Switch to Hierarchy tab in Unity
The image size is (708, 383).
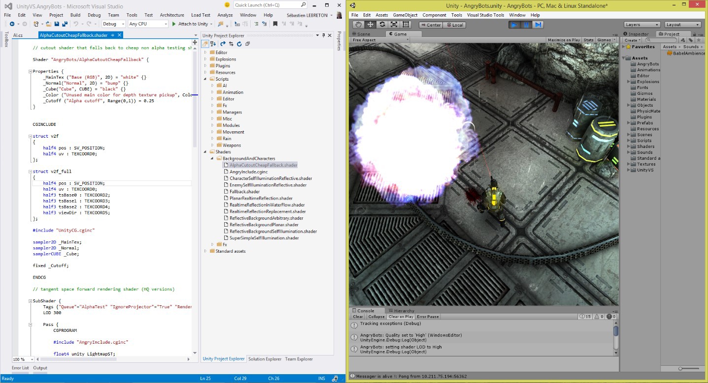coord(401,311)
